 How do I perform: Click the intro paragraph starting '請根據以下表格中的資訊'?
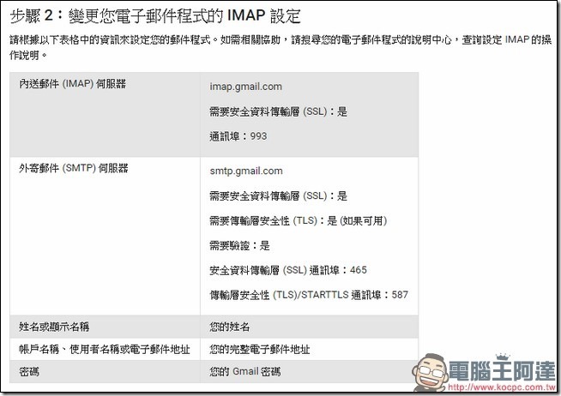(x=280, y=47)
